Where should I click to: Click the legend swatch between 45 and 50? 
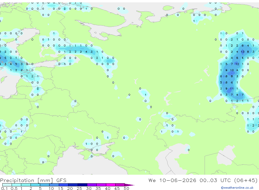120,185
